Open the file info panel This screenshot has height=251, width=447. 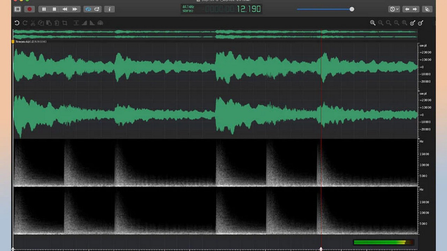pyautogui.click(x=109, y=9)
